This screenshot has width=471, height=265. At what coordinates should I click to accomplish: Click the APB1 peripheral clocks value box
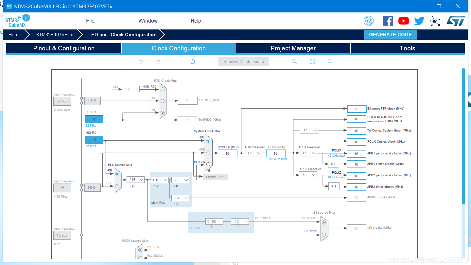coord(357,154)
